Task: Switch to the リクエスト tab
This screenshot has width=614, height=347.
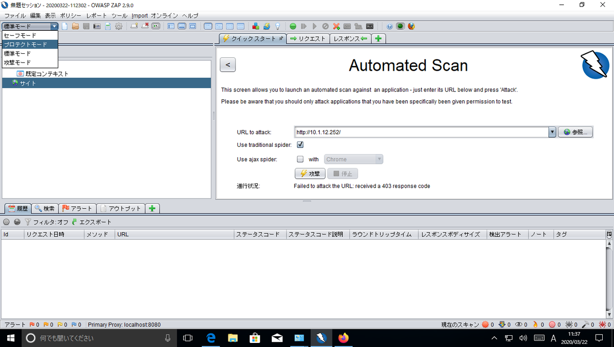Action: [x=308, y=38]
